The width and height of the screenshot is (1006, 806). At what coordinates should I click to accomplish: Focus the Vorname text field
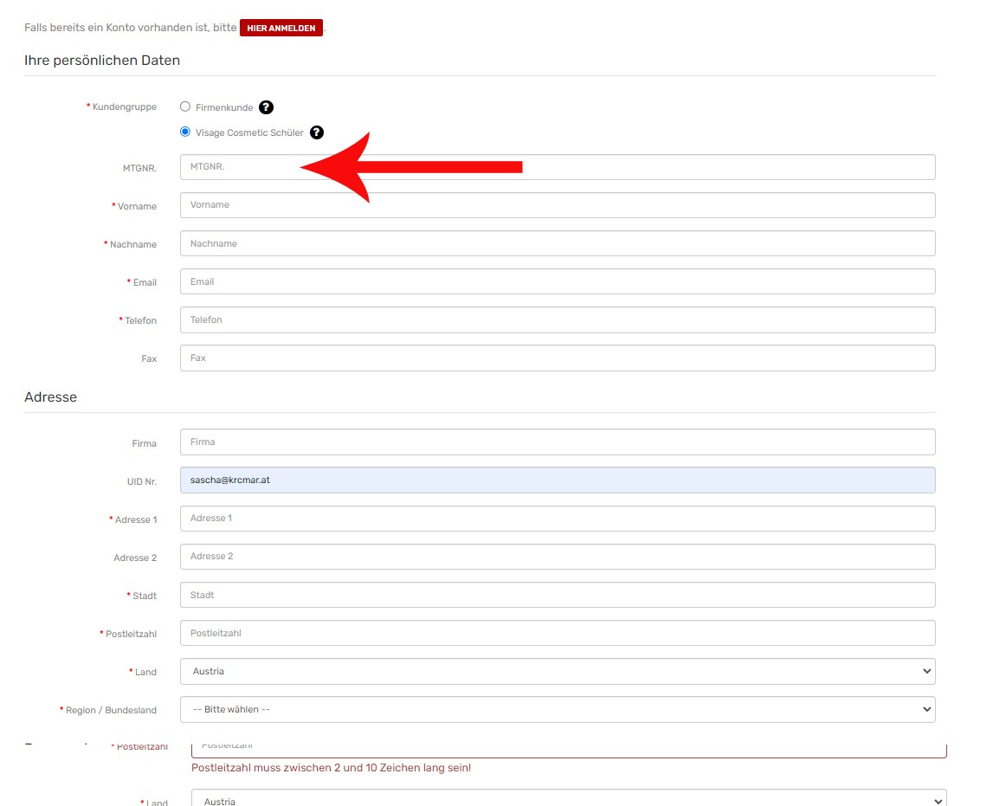(557, 205)
